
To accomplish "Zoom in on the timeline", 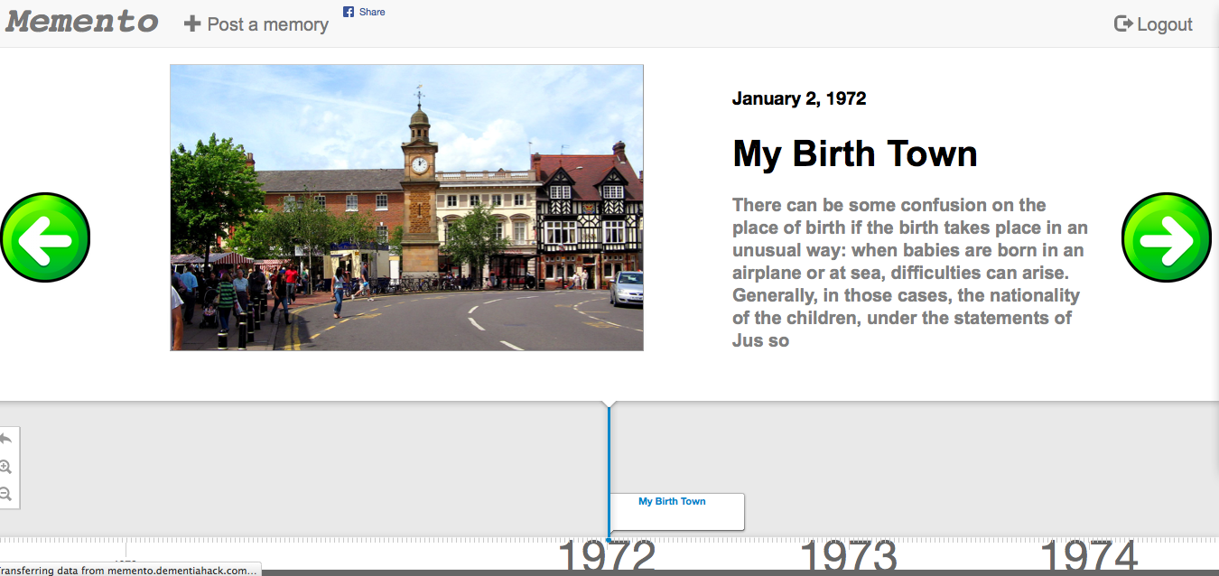I will (x=5, y=467).
